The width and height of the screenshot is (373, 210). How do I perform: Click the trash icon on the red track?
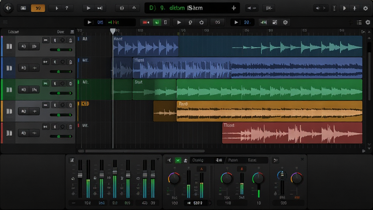click(x=71, y=127)
